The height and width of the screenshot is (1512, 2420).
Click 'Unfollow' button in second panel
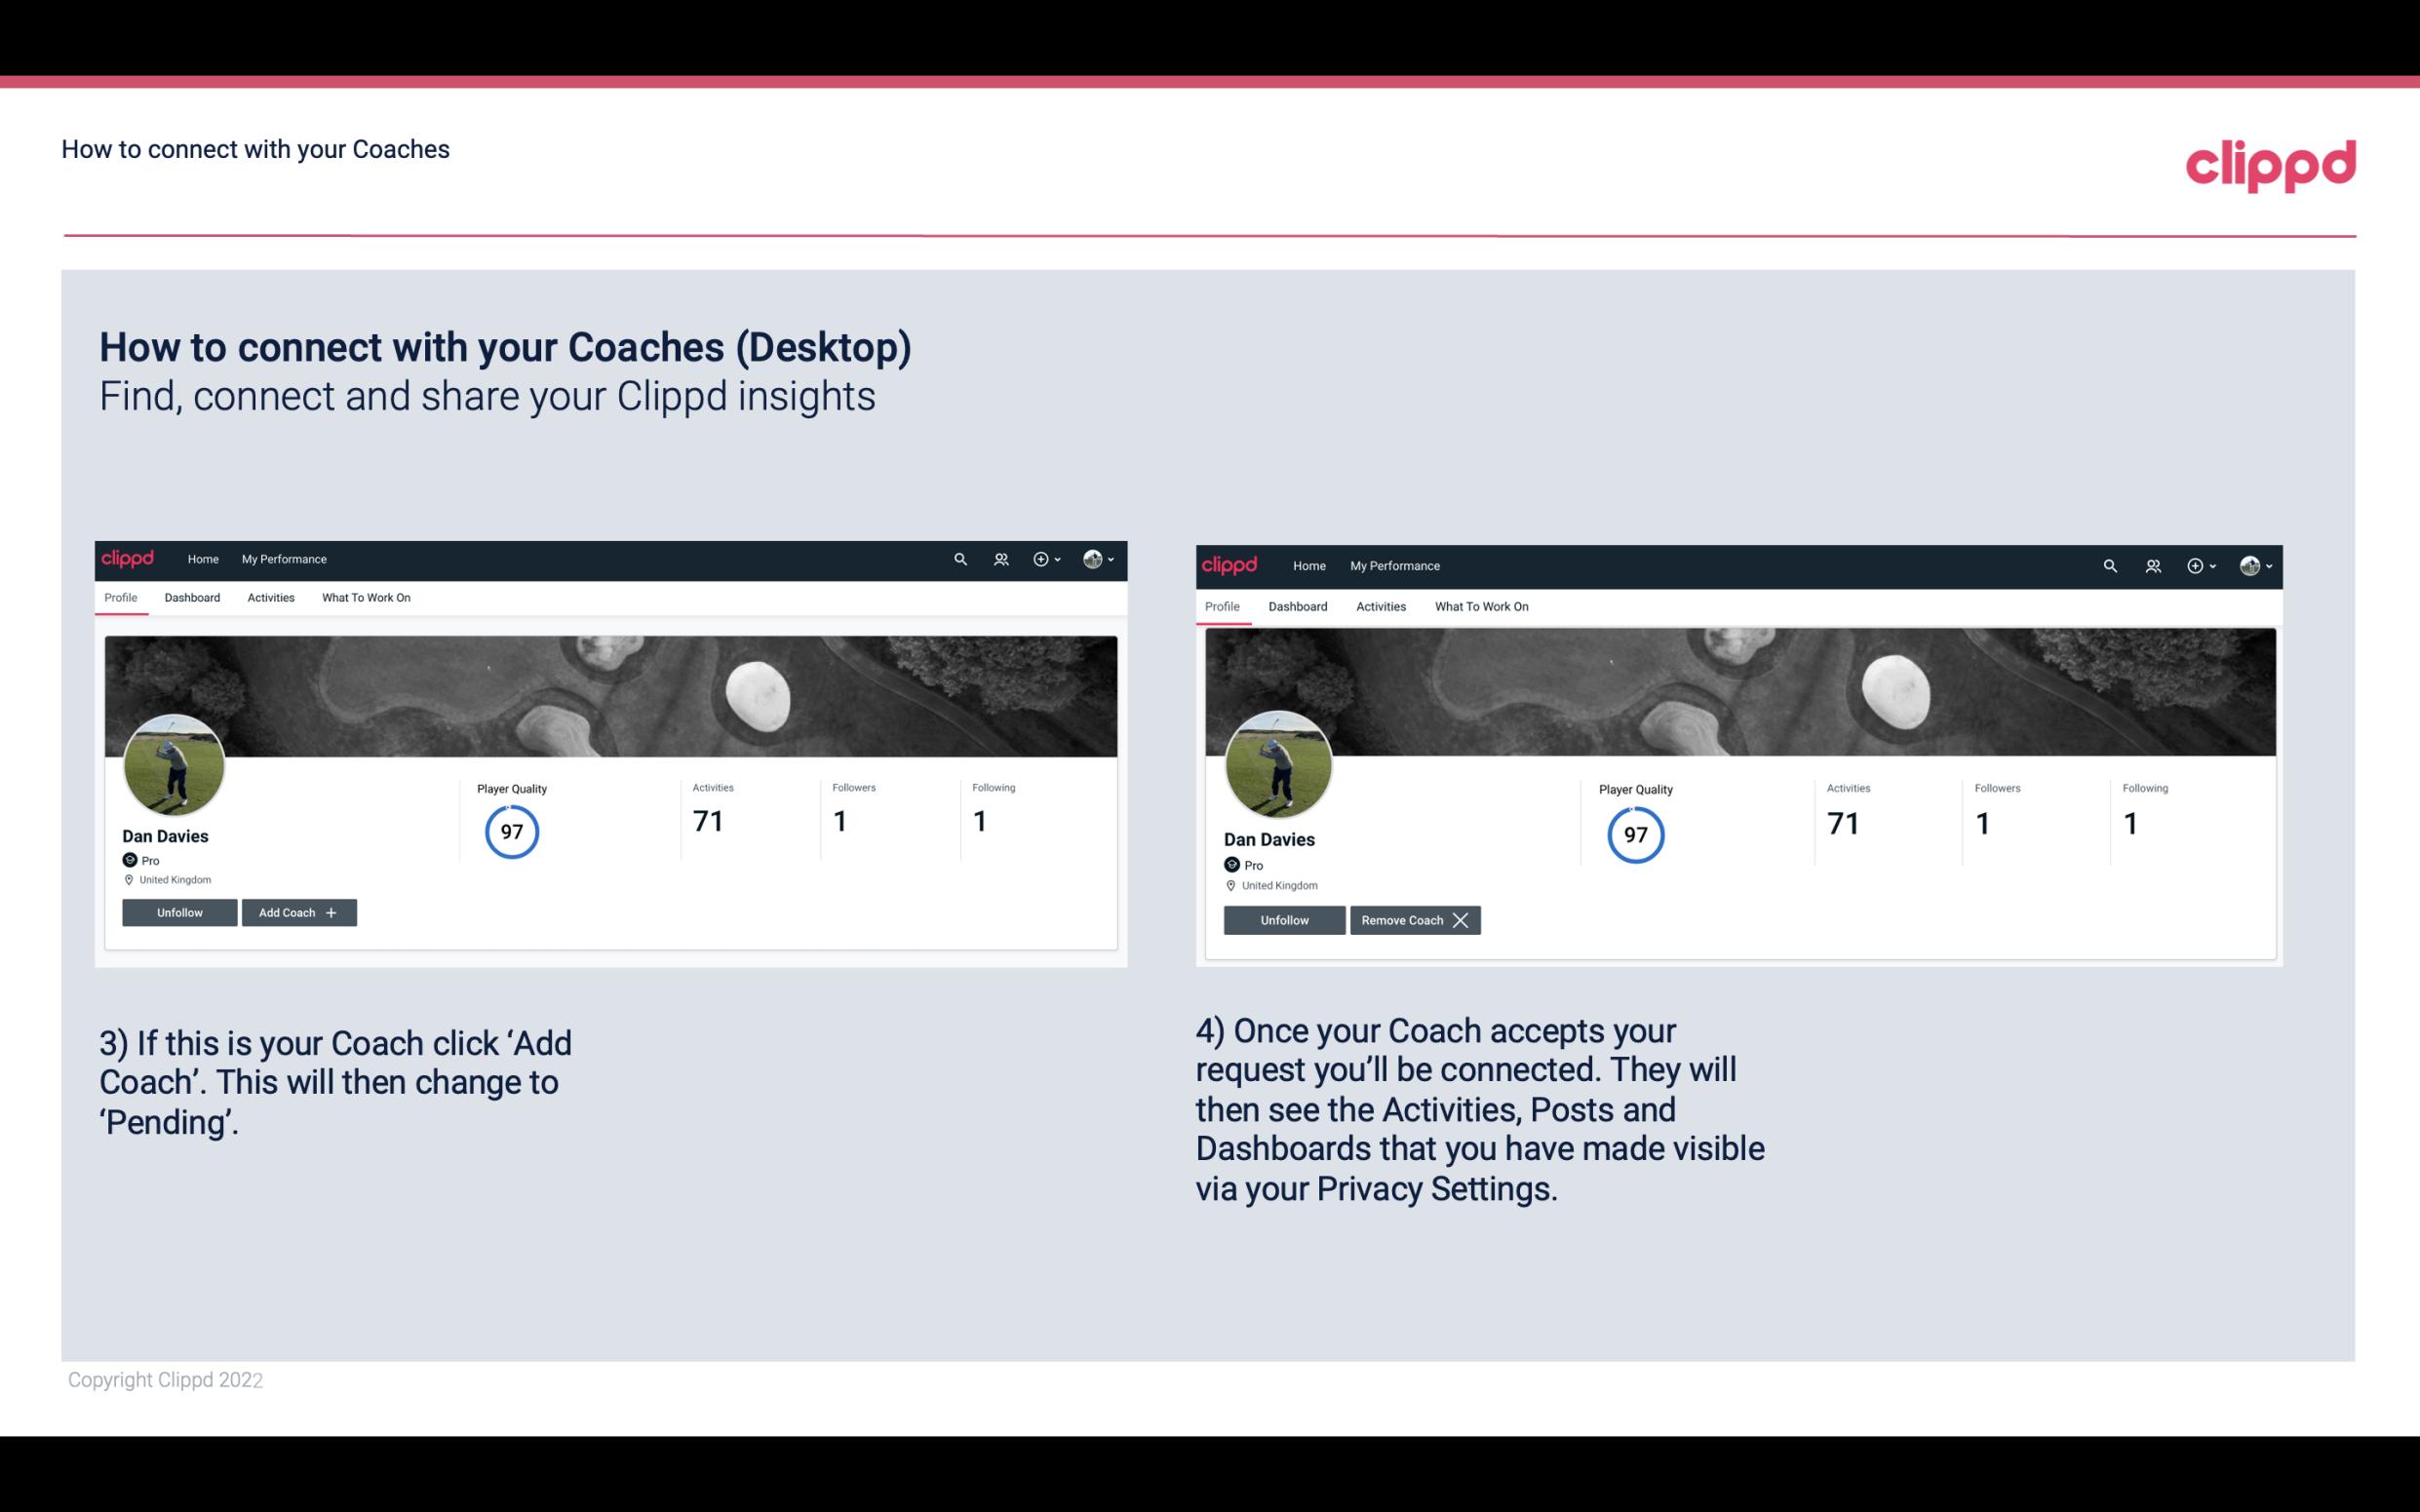click(1282, 919)
